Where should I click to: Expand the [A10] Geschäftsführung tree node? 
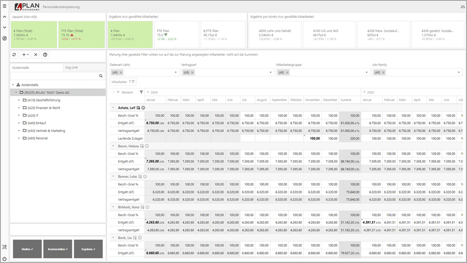[x=19, y=100]
